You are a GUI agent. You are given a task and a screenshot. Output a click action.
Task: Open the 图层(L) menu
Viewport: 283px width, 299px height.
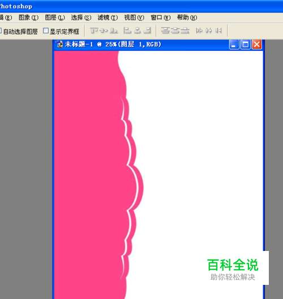(55, 18)
